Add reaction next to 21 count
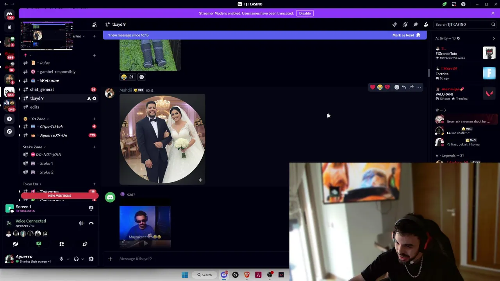The width and height of the screenshot is (500, 281). point(141,77)
